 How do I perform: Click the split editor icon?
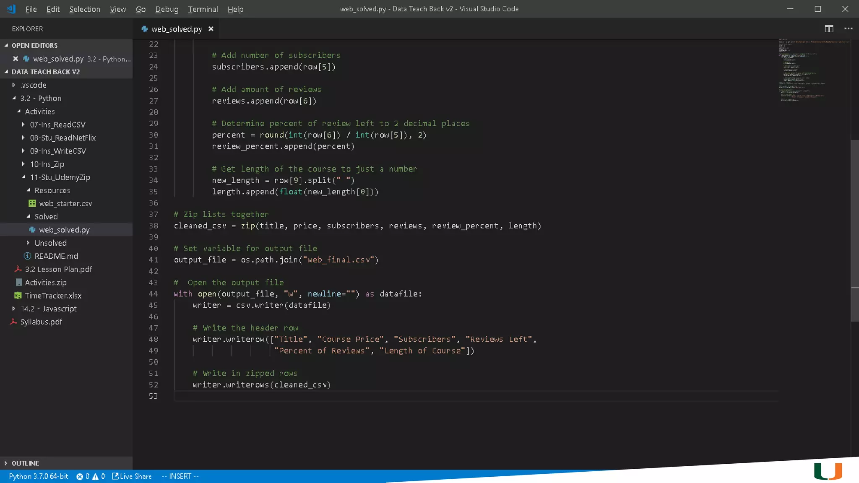[829, 29]
